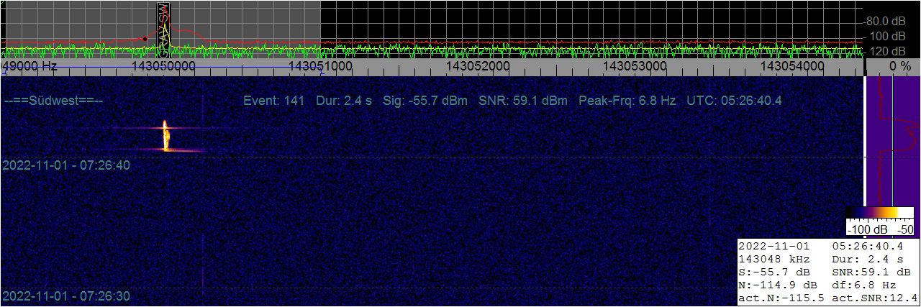The image size is (921, 307).
Task: Click the SNR:59.1 dB entry in info box
Action: point(871,272)
